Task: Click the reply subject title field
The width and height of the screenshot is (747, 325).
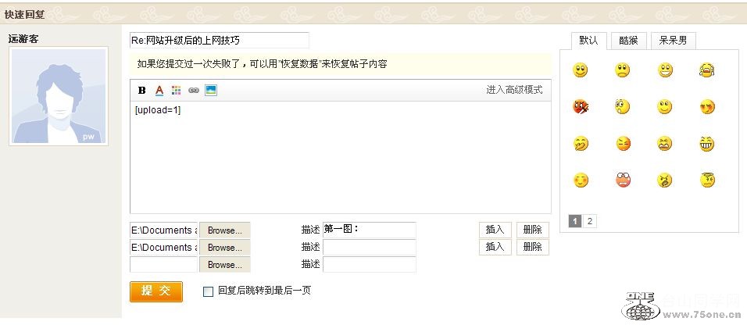Action: pyautogui.click(x=219, y=40)
